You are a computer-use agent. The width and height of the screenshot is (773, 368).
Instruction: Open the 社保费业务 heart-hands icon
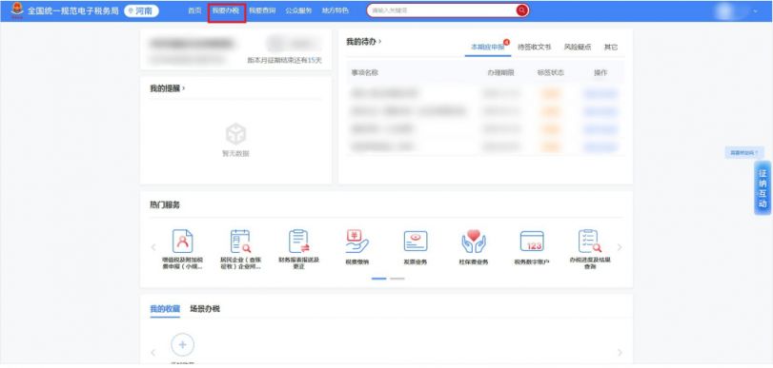(x=474, y=242)
